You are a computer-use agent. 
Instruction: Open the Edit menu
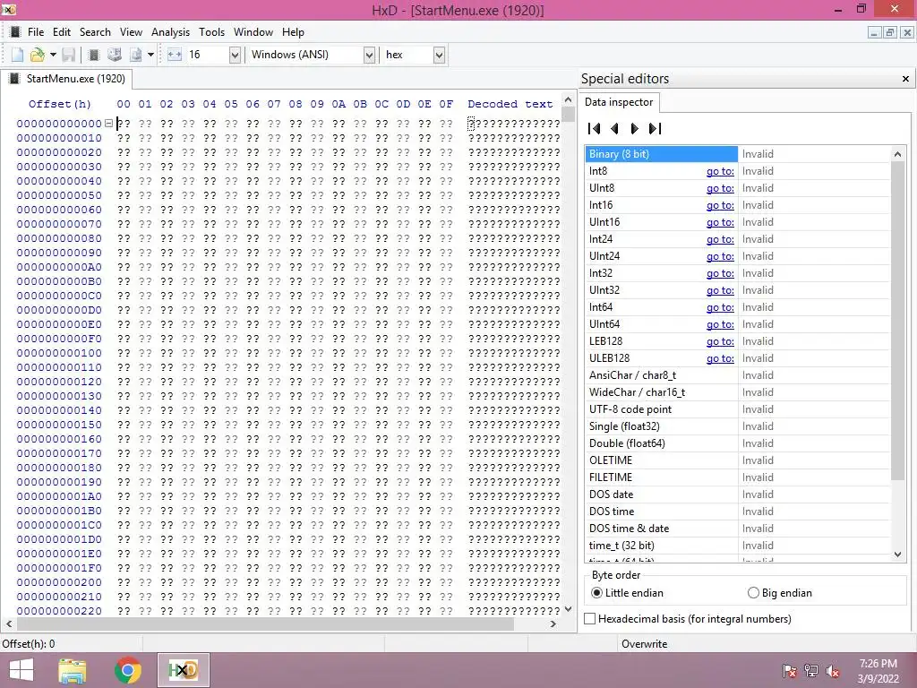point(62,32)
